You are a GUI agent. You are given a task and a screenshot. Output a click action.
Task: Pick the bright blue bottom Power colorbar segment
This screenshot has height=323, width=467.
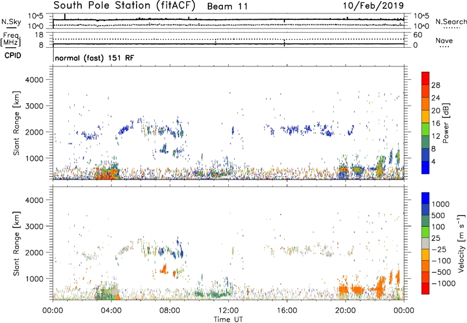pos(426,167)
